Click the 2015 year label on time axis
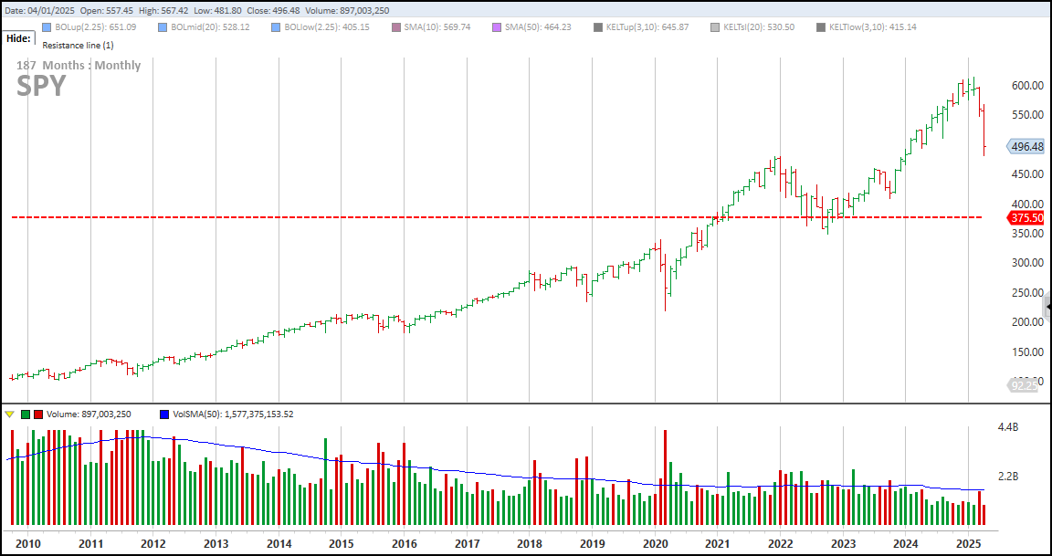The width and height of the screenshot is (1052, 556). pos(342,542)
